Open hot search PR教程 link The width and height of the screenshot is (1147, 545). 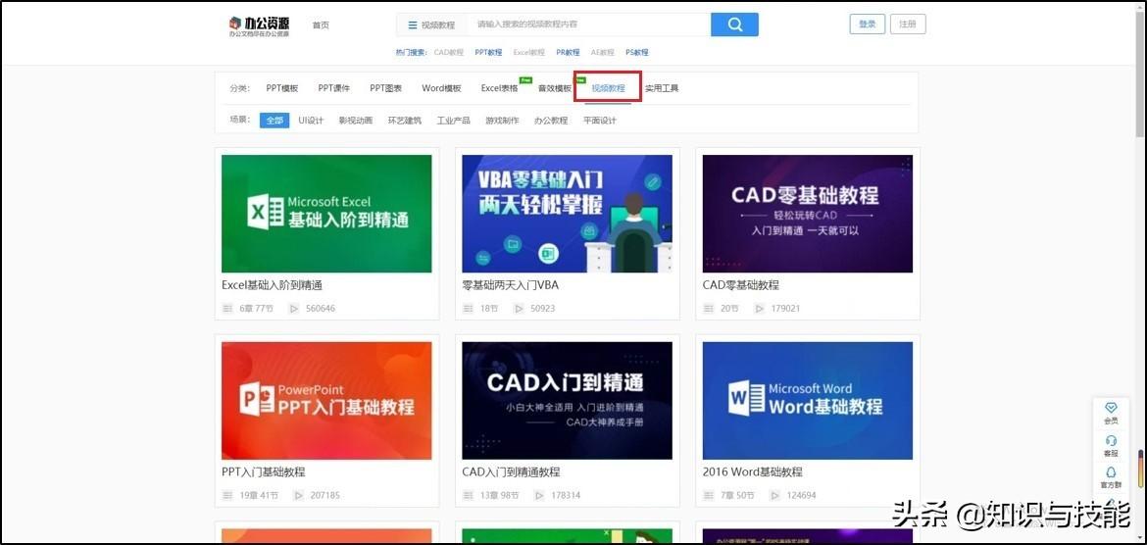pyautogui.click(x=568, y=53)
